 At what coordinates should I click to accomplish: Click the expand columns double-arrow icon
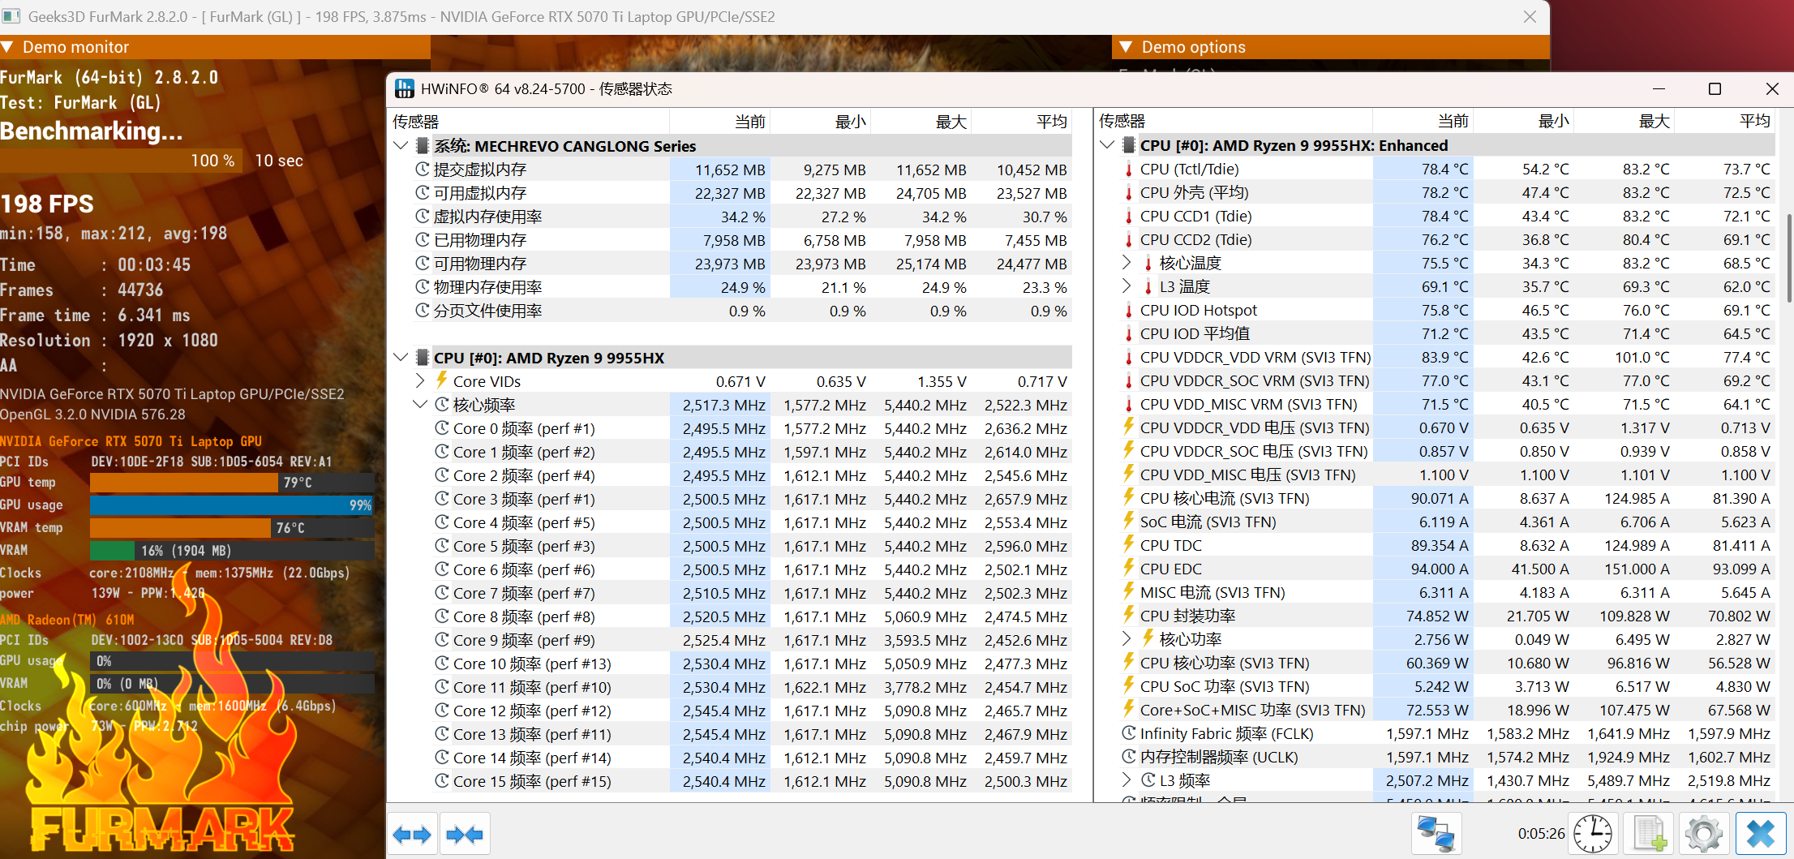[412, 834]
